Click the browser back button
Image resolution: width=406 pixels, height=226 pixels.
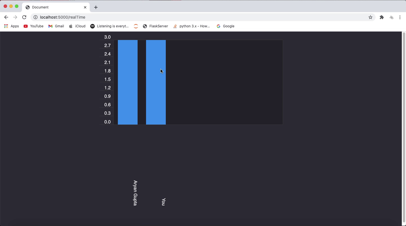tap(6, 17)
